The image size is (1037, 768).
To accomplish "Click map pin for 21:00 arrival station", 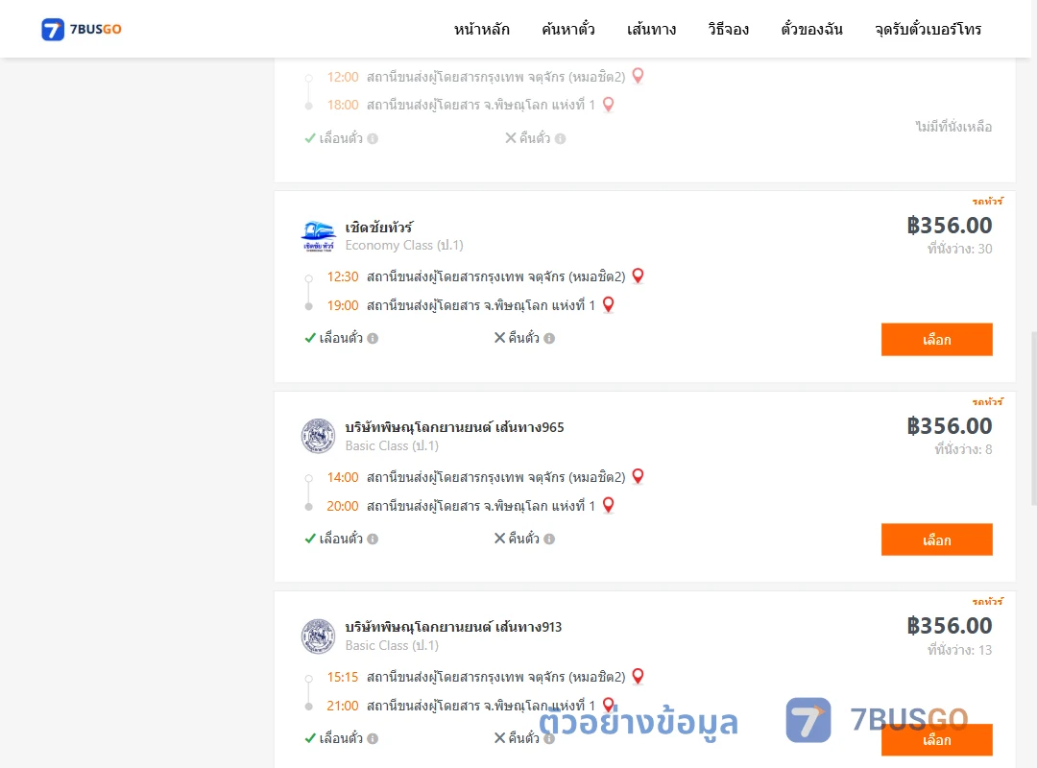I will (x=609, y=705).
